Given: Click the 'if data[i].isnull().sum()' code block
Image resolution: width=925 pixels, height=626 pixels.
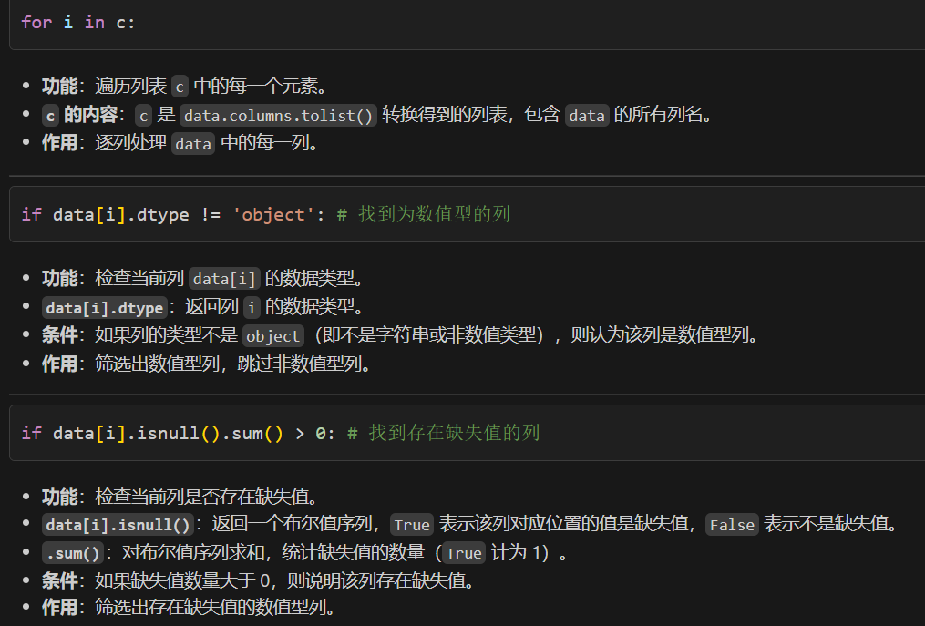Looking at the screenshot, I should (x=153, y=433).
